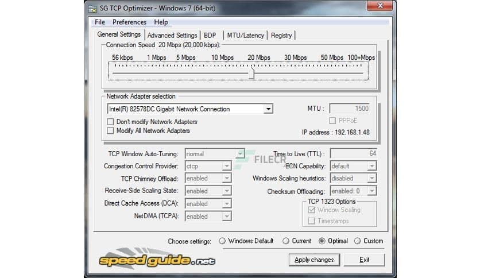Click the 10 Mbps scale label
Screen dimensions: 480x278
[223, 57]
